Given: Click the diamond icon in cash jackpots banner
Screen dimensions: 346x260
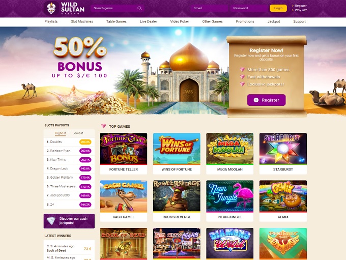Looking at the screenshot, I should pos(51,221).
